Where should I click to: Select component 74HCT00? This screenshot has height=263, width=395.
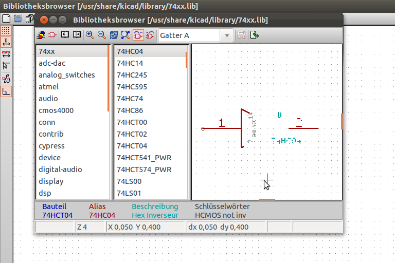coord(150,122)
